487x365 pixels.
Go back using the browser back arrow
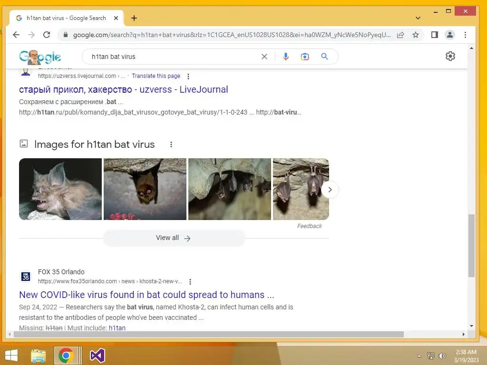point(16,35)
